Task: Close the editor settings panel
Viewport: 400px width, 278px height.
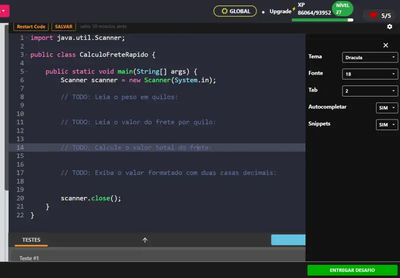Action: tap(385, 45)
